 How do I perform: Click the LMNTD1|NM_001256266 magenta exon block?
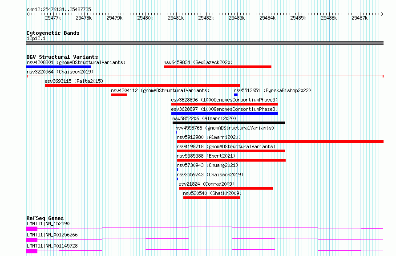coord(32,240)
